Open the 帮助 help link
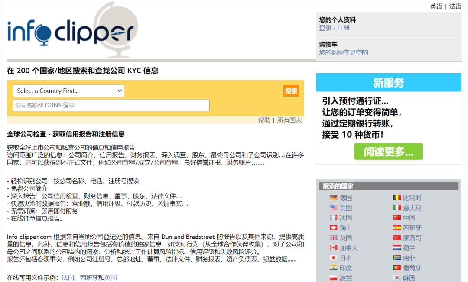 click(264, 120)
